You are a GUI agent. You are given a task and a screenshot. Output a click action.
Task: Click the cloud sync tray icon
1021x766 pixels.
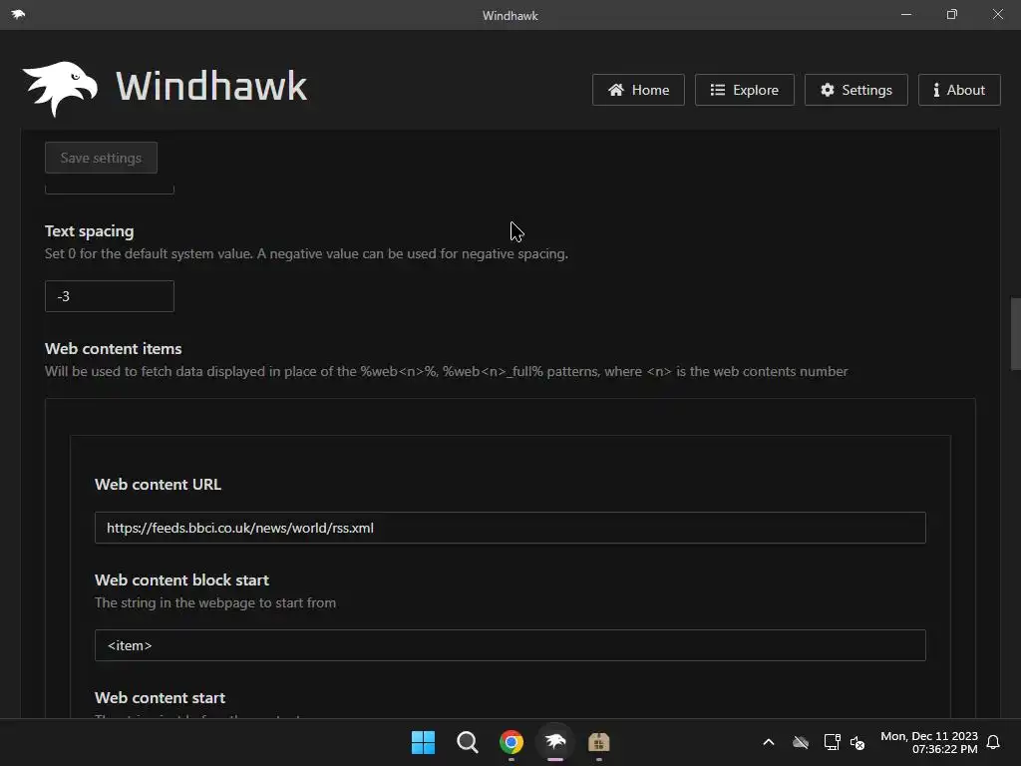point(801,742)
